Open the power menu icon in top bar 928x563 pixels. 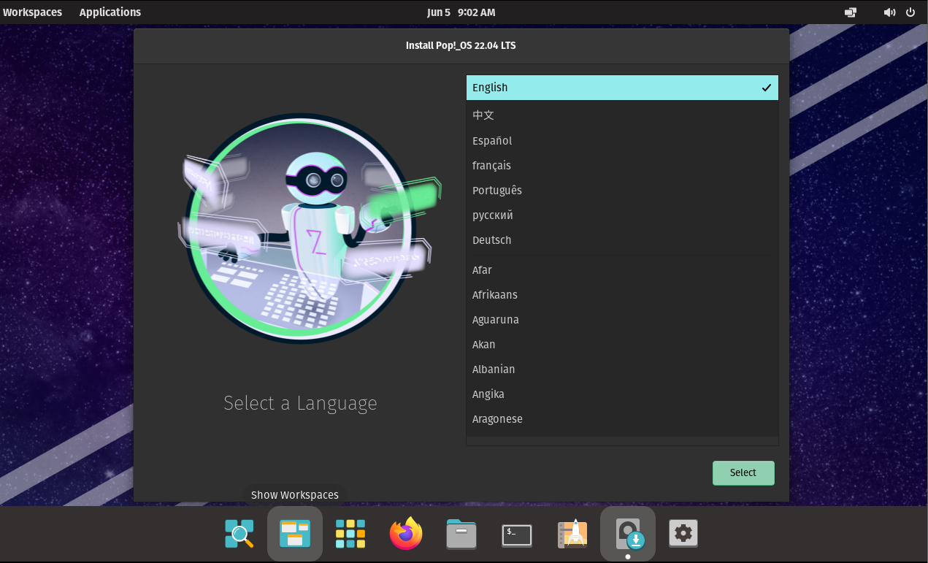[x=910, y=12]
